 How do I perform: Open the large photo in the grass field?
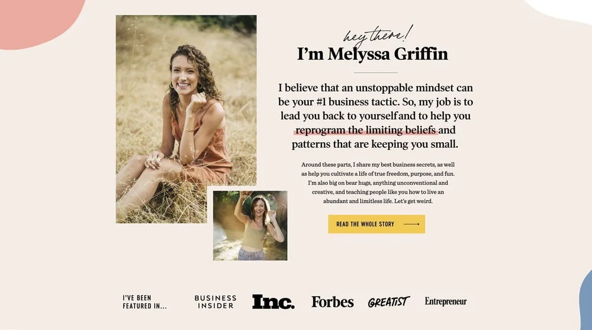coord(186,119)
